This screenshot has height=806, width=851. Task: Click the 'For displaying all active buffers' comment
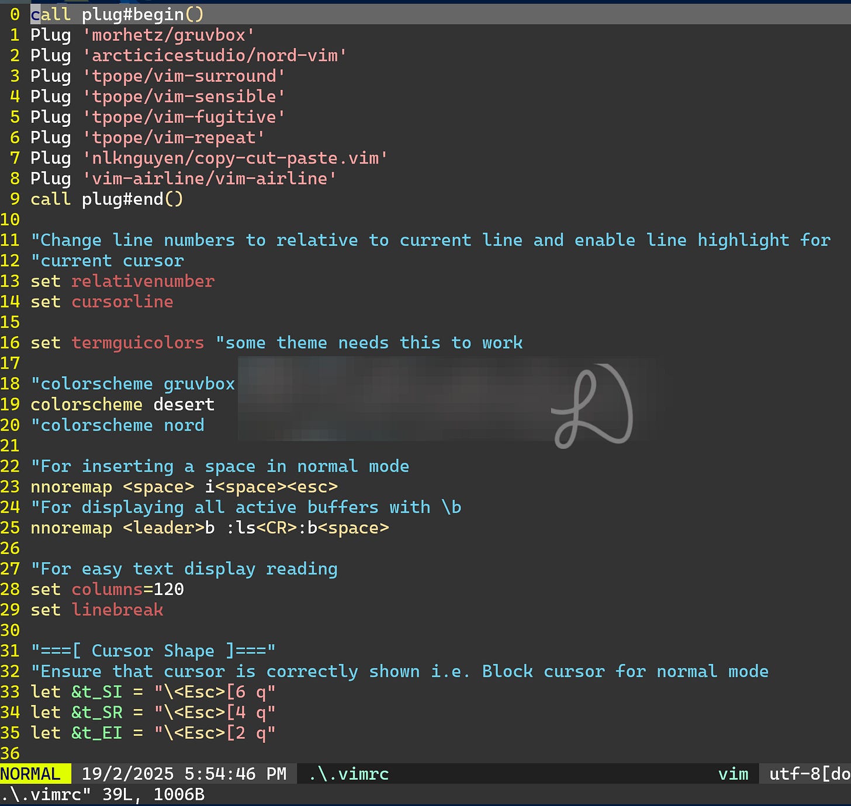pos(245,507)
